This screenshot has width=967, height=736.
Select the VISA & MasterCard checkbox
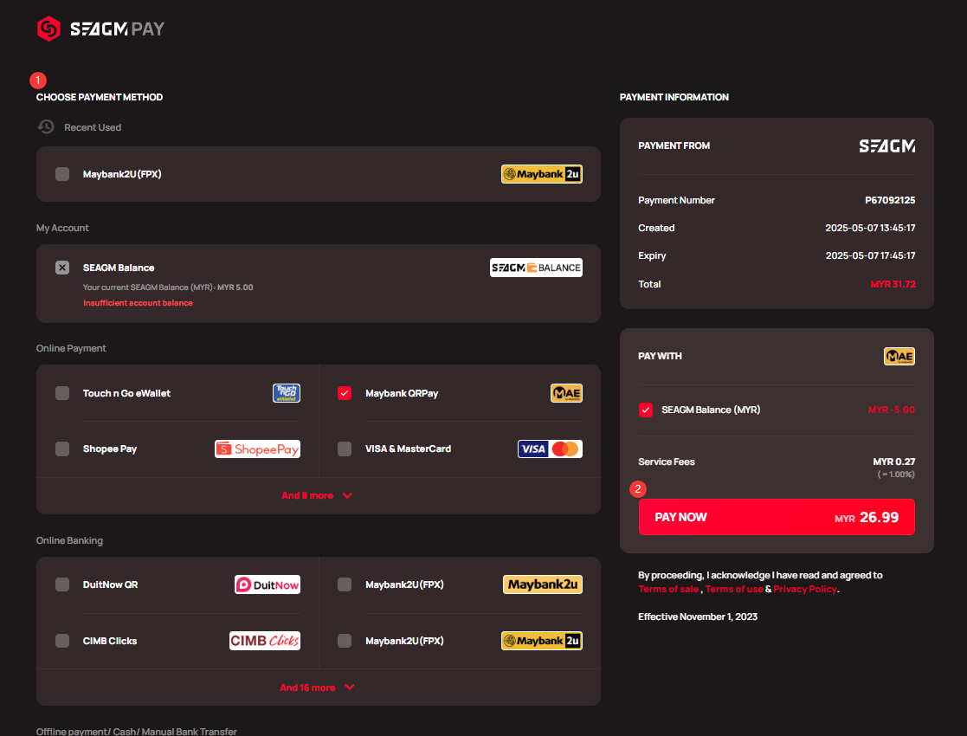tap(345, 449)
